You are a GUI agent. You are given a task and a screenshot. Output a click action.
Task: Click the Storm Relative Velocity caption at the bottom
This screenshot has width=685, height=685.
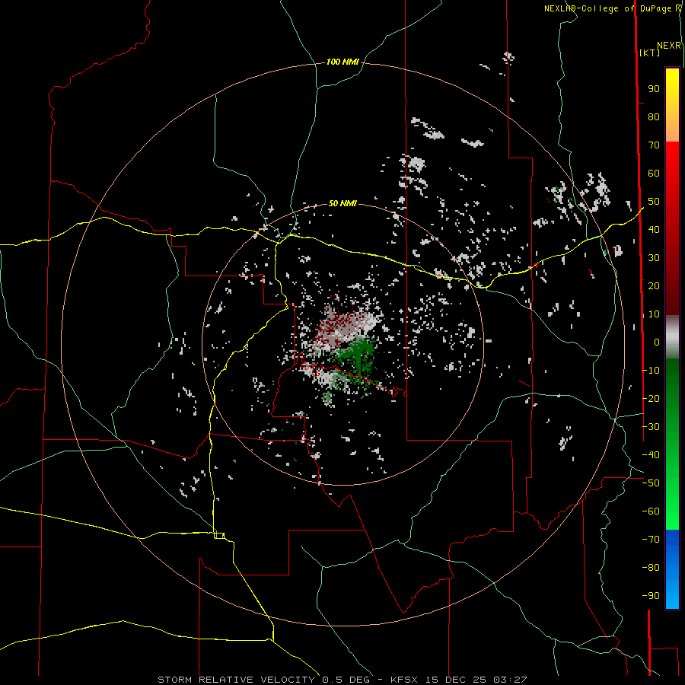coord(342,680)
